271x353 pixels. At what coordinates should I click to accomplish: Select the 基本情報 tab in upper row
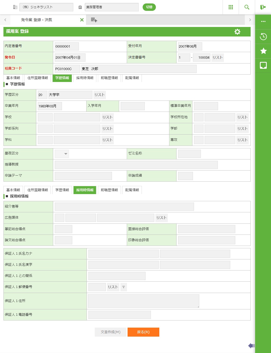click(x=13, y=78)
